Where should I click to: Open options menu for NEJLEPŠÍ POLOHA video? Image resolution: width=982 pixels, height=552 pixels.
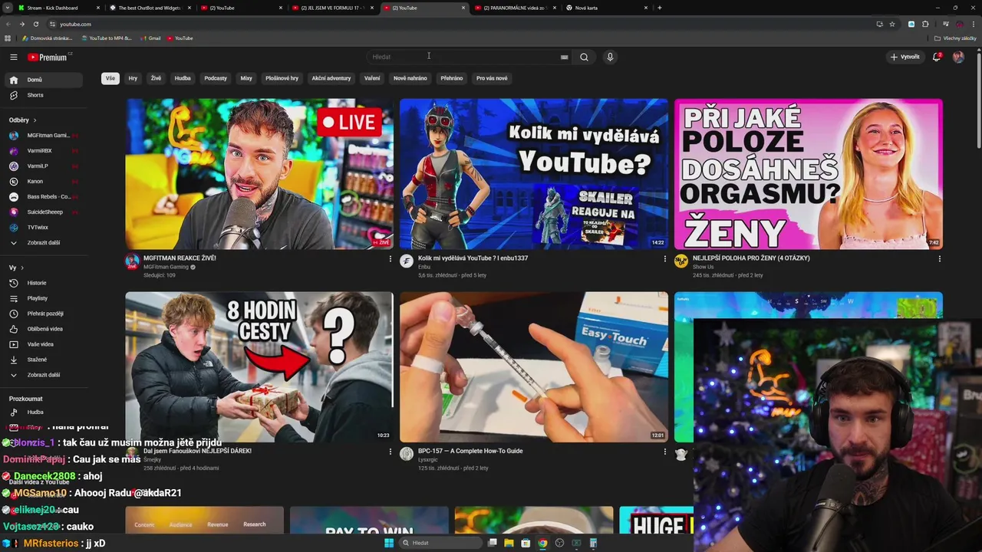(939, 259)
